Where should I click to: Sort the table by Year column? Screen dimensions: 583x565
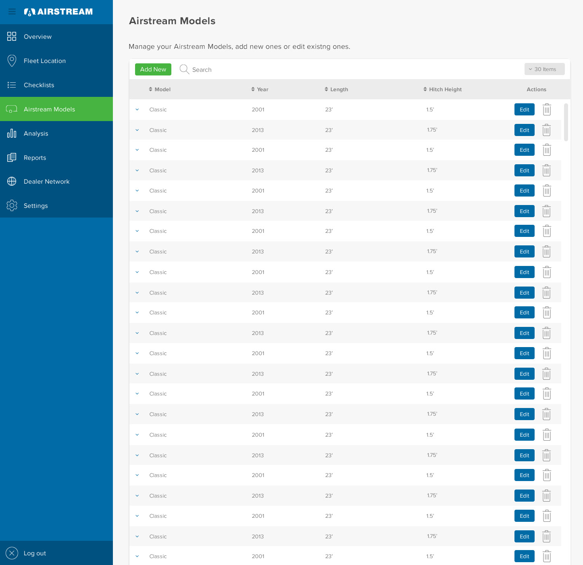click(260, 89)
